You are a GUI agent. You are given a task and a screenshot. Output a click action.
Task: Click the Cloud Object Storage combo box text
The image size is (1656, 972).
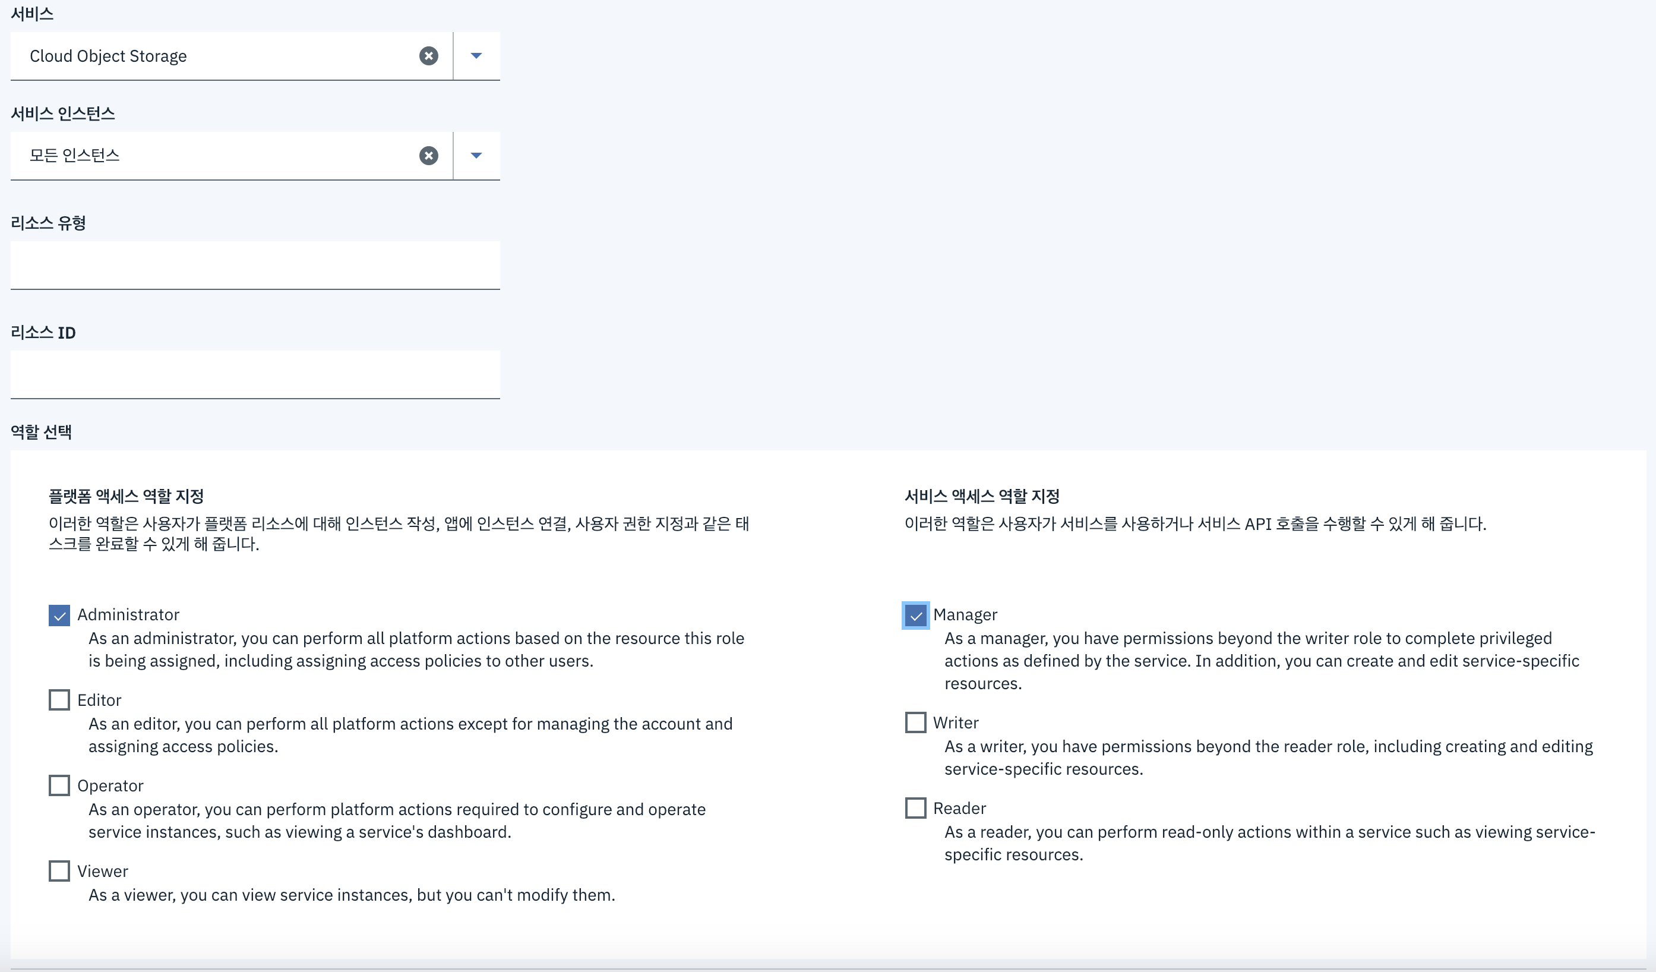109,56
